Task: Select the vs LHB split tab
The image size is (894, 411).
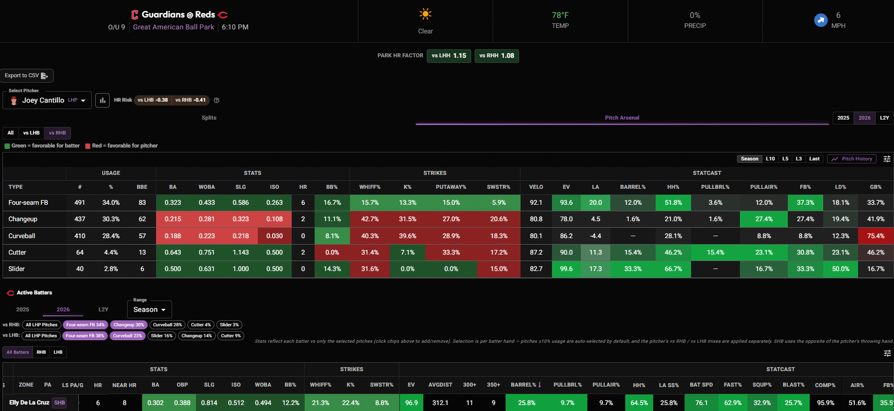Action: click(31, 133)
